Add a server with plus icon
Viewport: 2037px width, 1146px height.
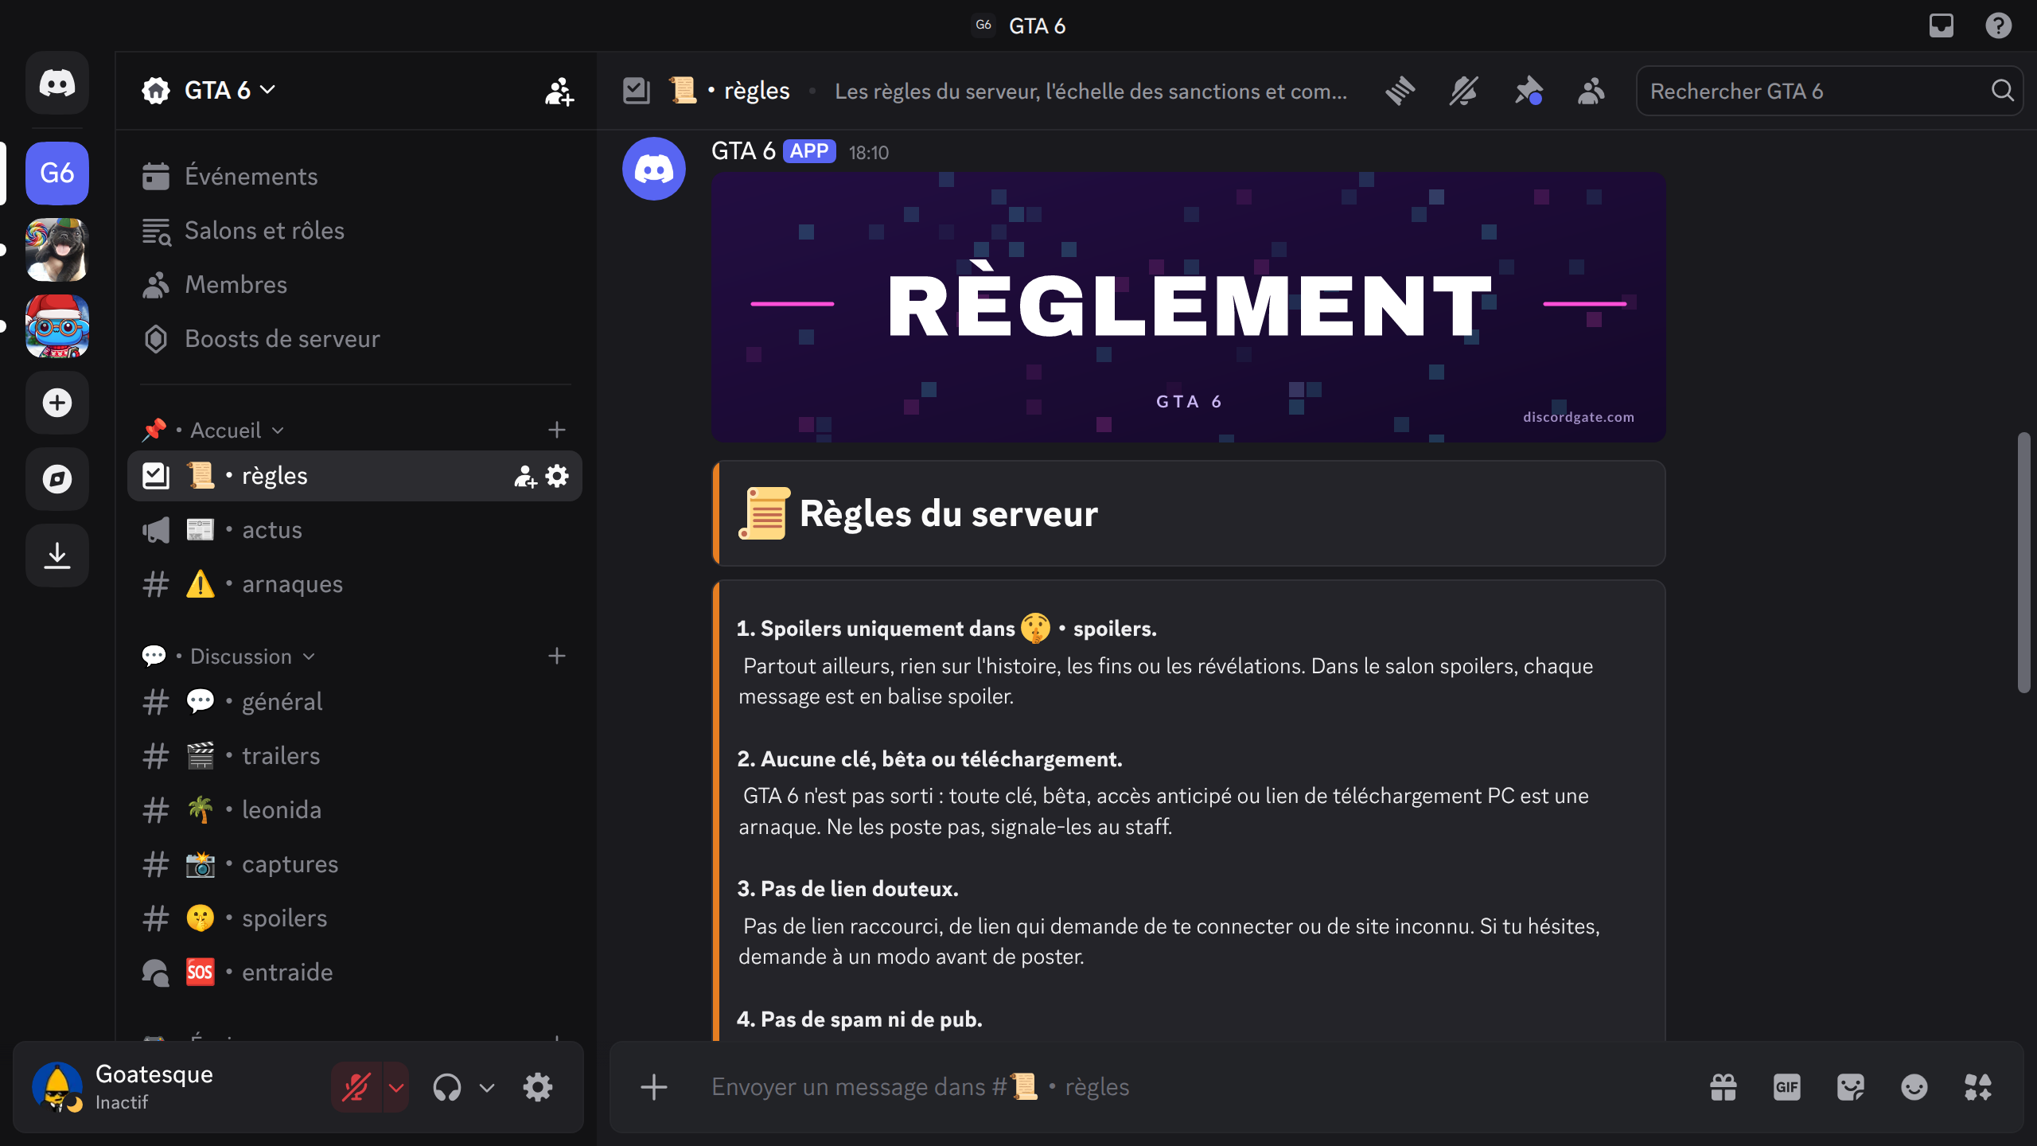(x=57, y=403)
